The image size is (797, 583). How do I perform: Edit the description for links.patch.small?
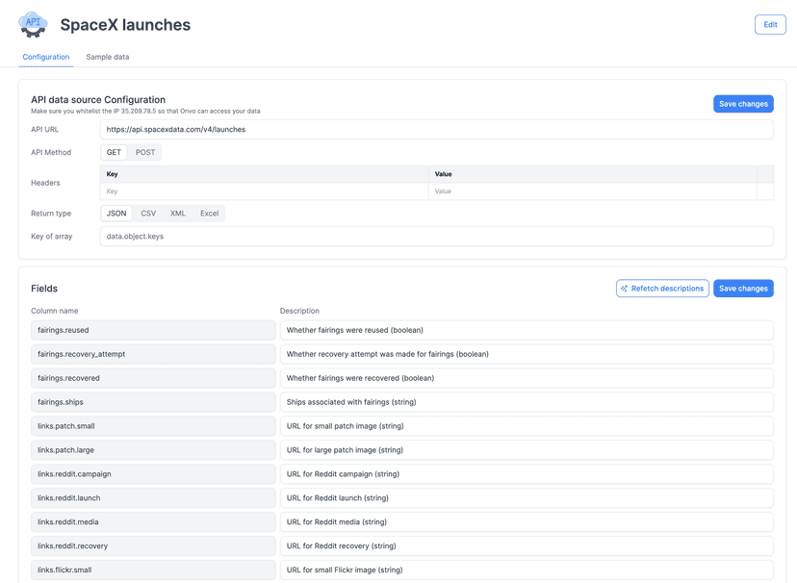click(x=527, y=425)
